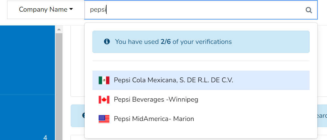Click the United States flag icon
Screen dimensions: 327x140
[104, 119]
